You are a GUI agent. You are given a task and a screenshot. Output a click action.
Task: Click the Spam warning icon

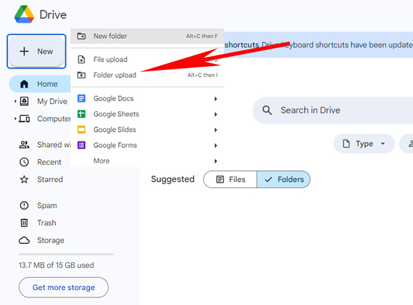point(24,205)
